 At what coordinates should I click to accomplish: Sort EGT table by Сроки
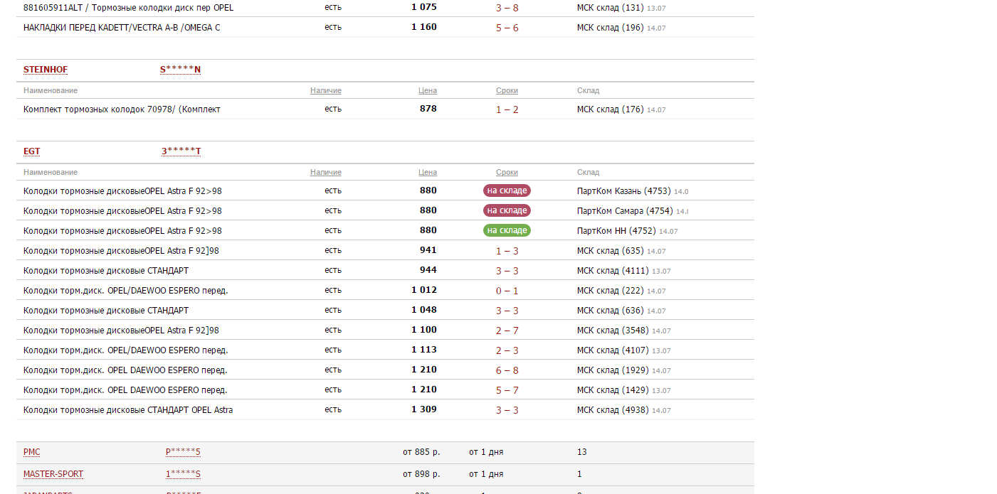[x=507, y=172]
